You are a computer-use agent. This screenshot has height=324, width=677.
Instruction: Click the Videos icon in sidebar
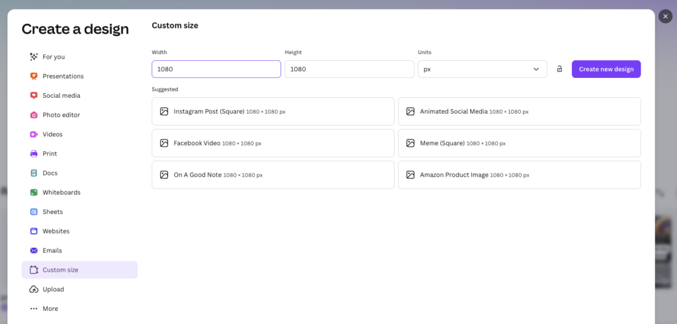pyautogui.click(x=34, y=134)
